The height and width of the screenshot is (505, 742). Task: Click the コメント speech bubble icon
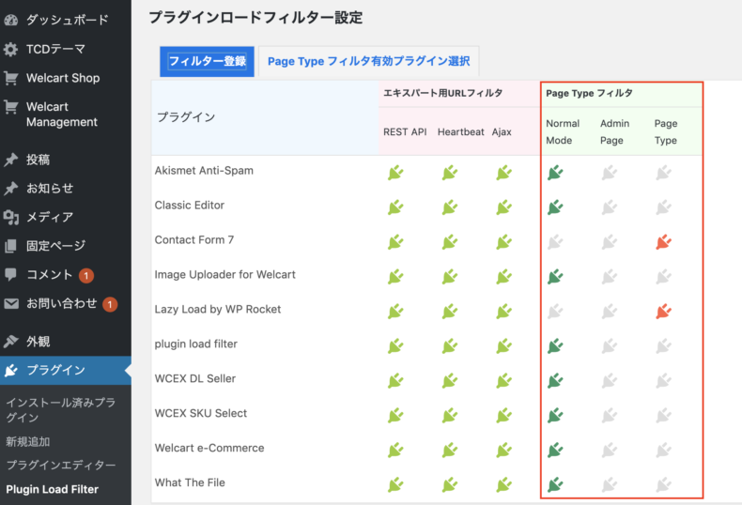(11, 274)
